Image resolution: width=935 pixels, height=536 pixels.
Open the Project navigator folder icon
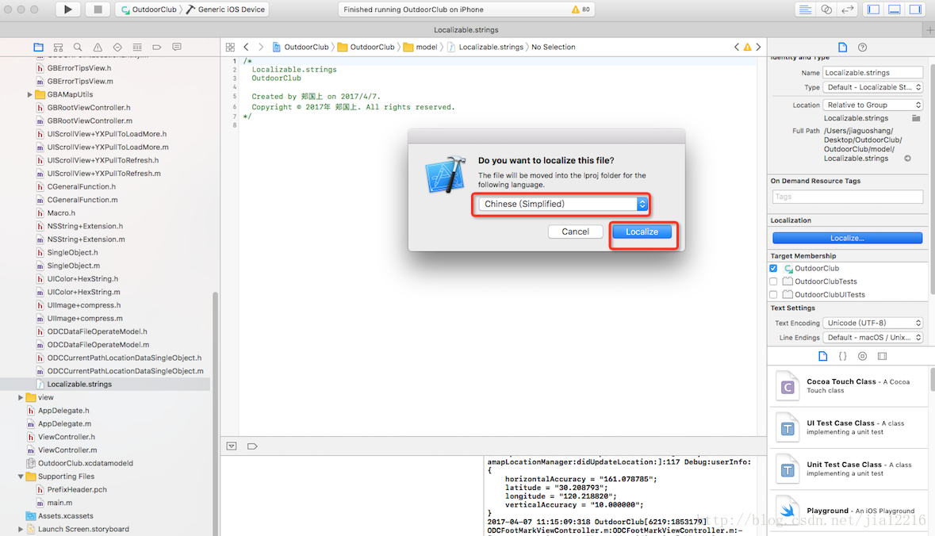(x=39, y=47)
